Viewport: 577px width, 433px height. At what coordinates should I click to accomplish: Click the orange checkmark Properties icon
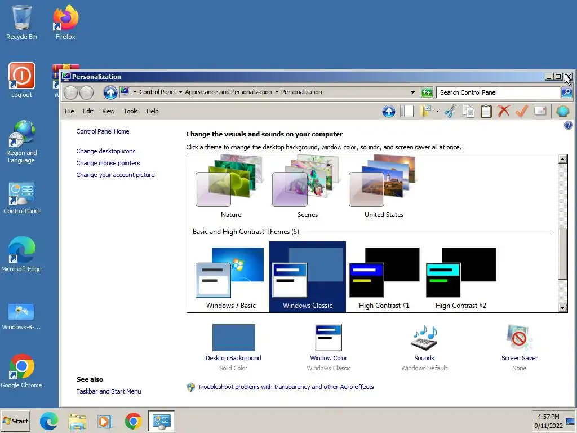click(522, 111)
